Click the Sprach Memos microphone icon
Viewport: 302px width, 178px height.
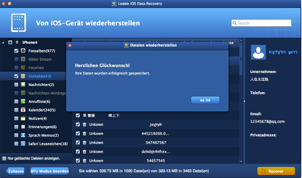pyautogui.click(x=23, y=135)
